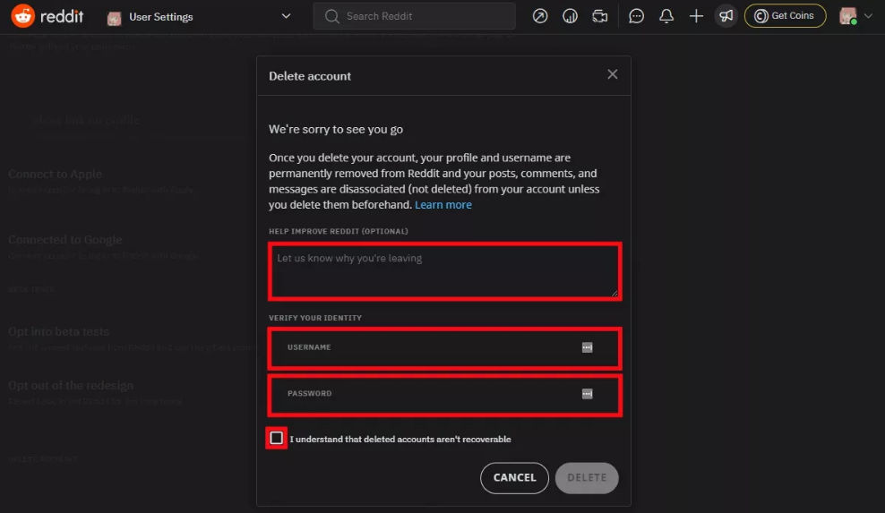Click the 'We're sorry to see you go' heading

click(x=336, y=129)
